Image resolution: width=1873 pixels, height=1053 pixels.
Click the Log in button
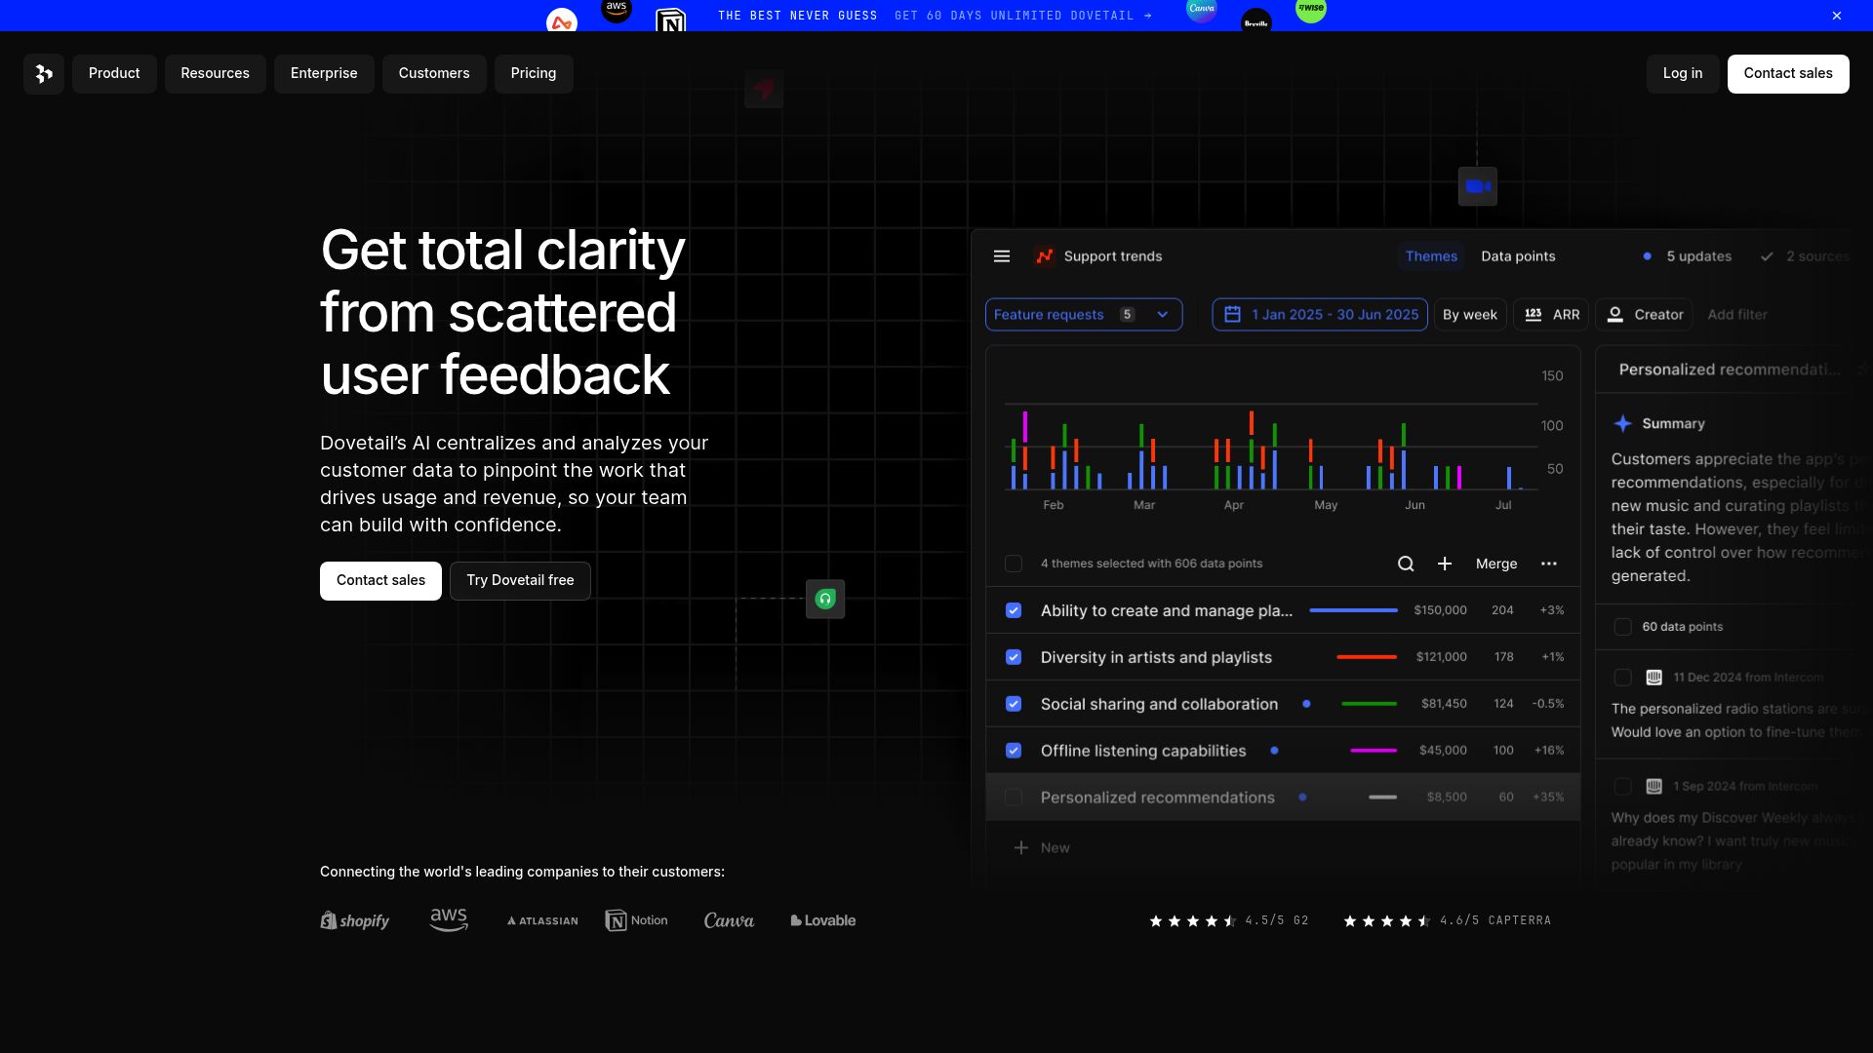coord(1682,74)
